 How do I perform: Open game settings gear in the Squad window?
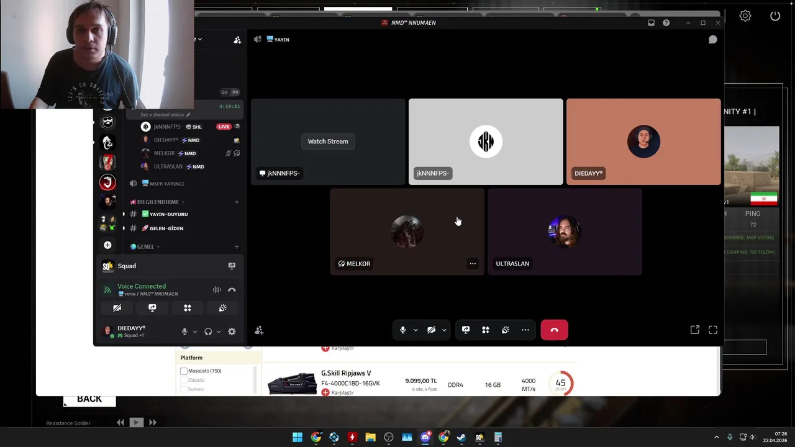[x=745, y=16]
